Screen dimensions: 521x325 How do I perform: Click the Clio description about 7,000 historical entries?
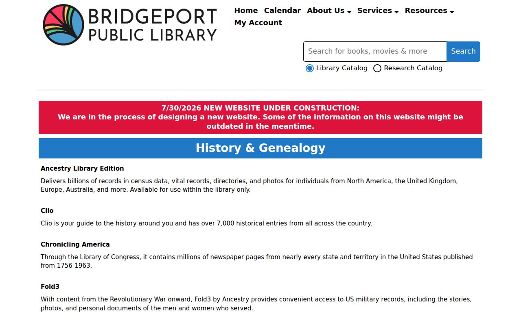tap(206, 223)
